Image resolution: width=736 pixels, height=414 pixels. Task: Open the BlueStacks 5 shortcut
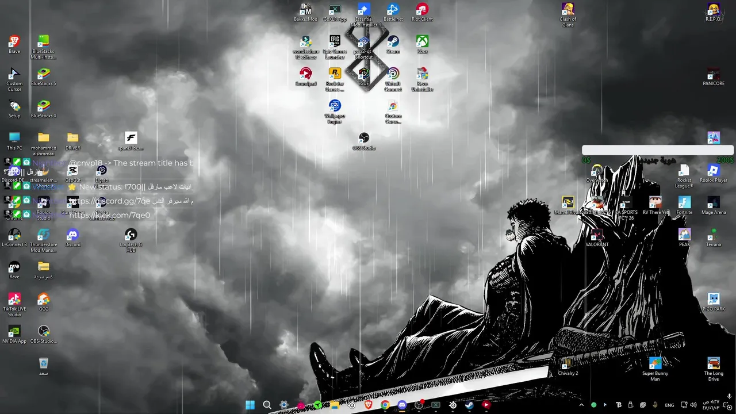click(x=44, y=76)
